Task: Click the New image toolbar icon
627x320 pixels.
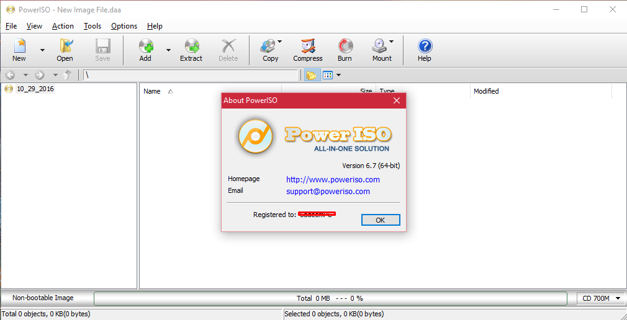Action: (x=19, y=47)
